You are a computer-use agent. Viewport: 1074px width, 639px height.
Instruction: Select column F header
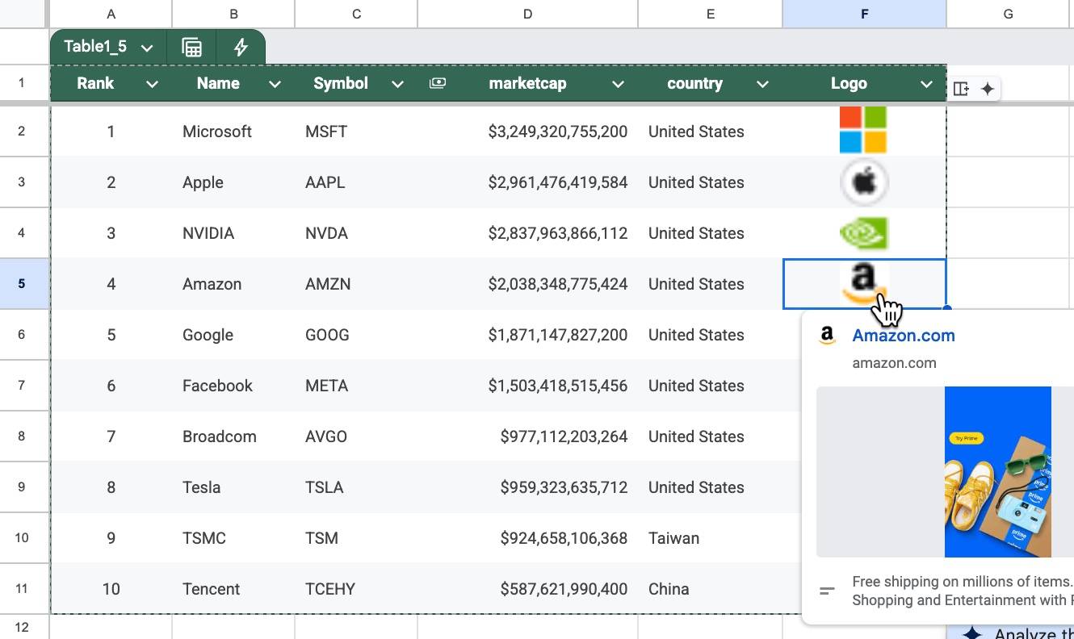pos(864,14)
